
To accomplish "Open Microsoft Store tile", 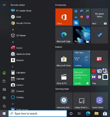I will tap(64, 59).
